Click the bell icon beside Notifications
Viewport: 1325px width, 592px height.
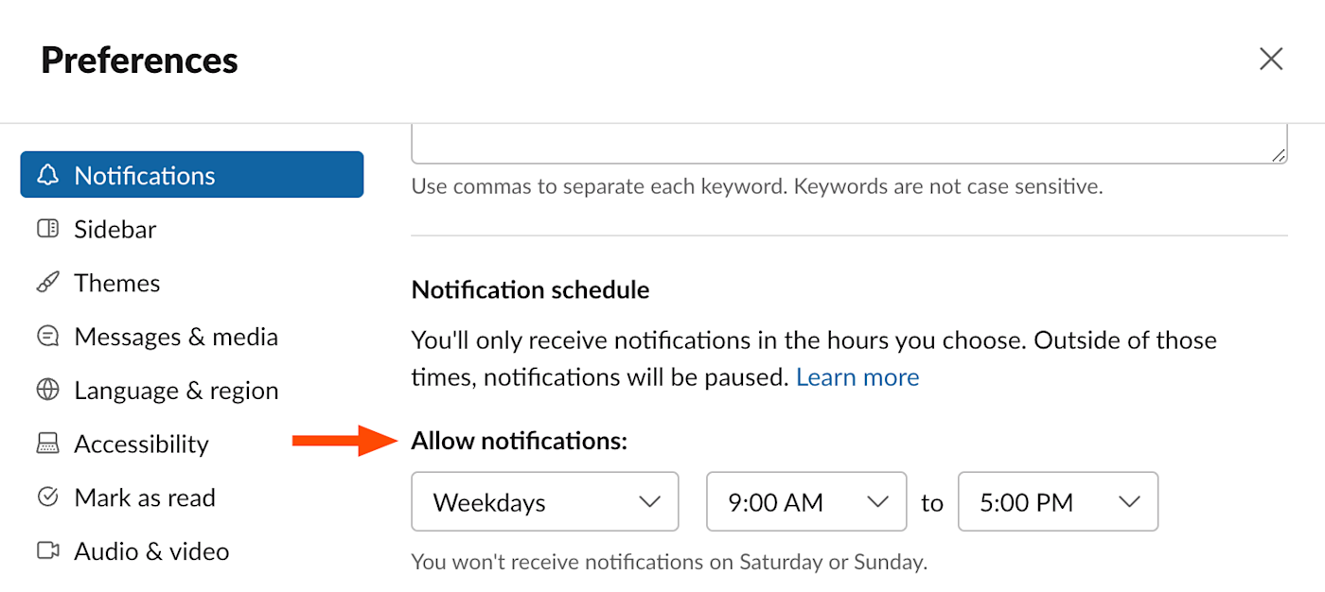[x=47, y=175]
